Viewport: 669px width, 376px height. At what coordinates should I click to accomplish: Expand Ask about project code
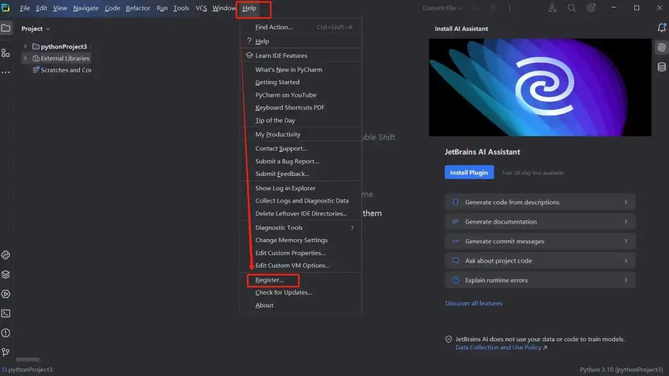(x=540, y=261)
